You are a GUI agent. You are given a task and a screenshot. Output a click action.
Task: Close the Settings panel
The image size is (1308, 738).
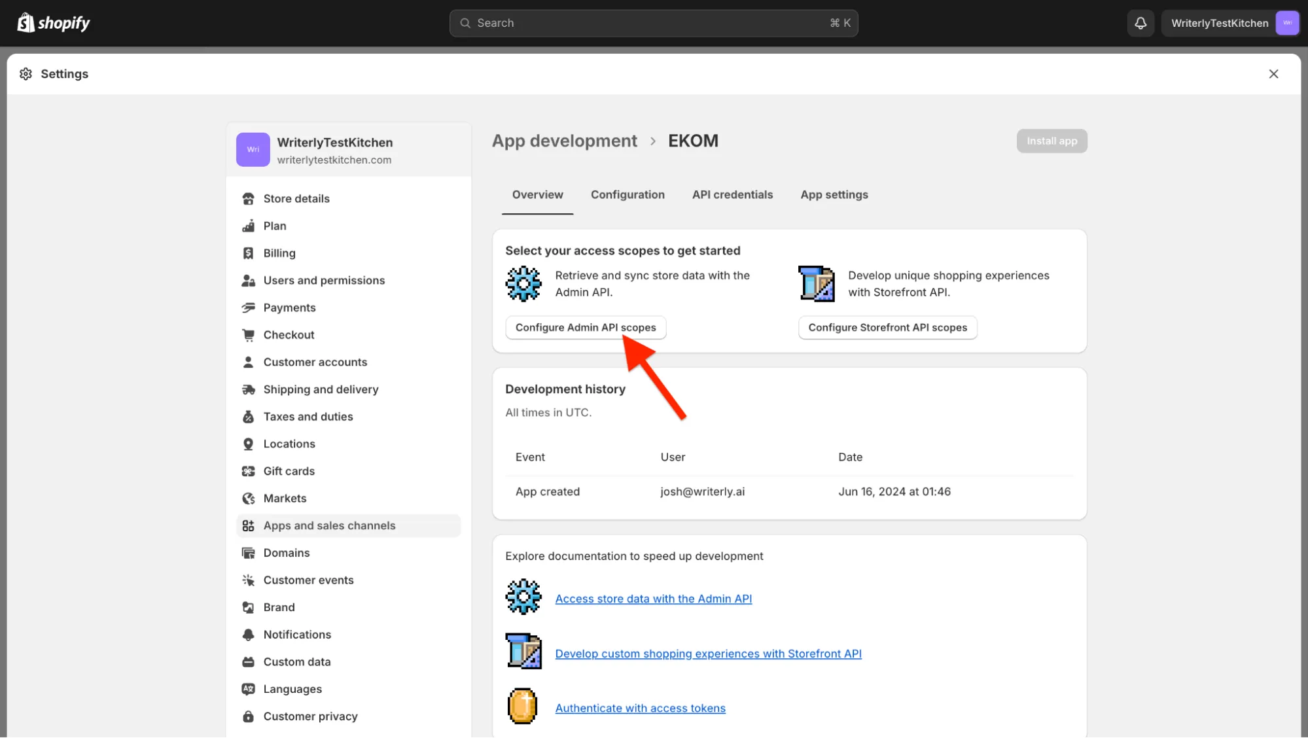(1273, 74)
